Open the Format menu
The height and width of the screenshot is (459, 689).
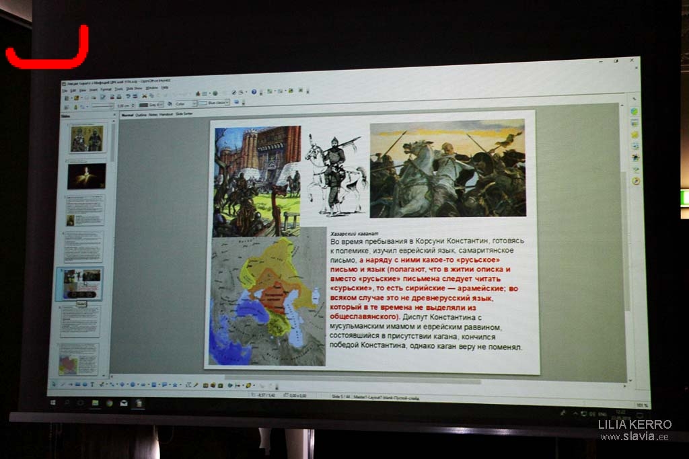(x=106, y=89)
